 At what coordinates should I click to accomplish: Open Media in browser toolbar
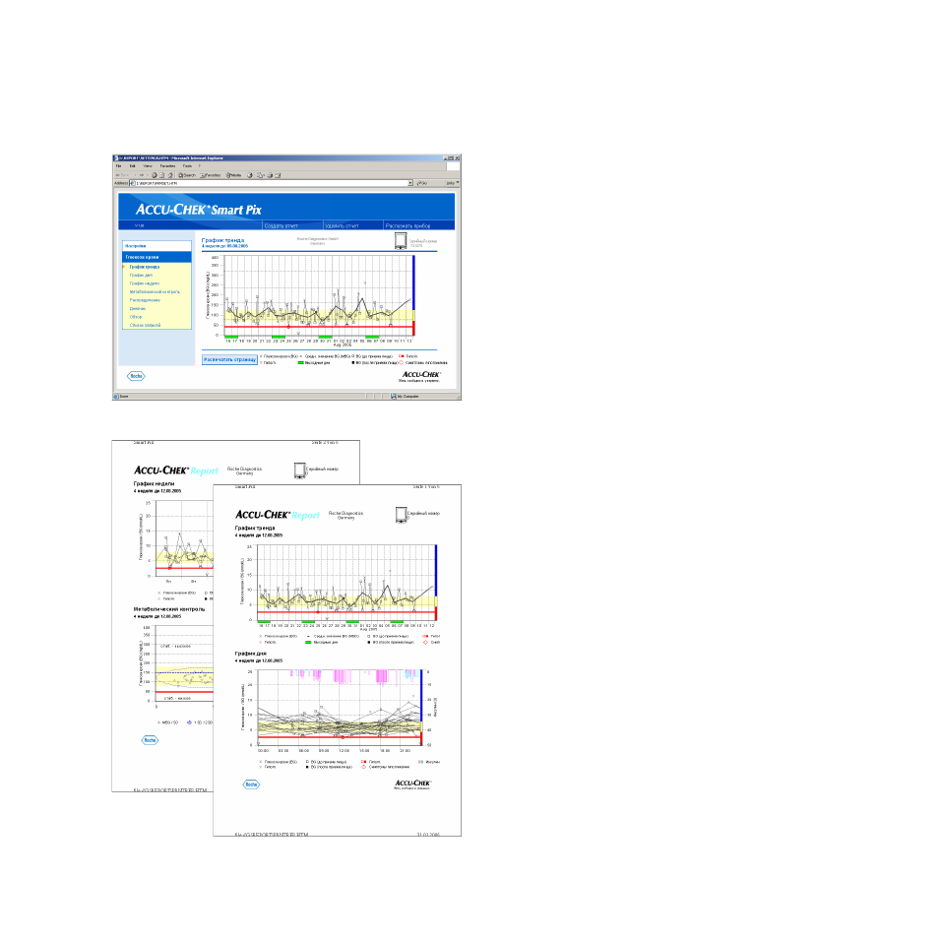tap(233, 175)
